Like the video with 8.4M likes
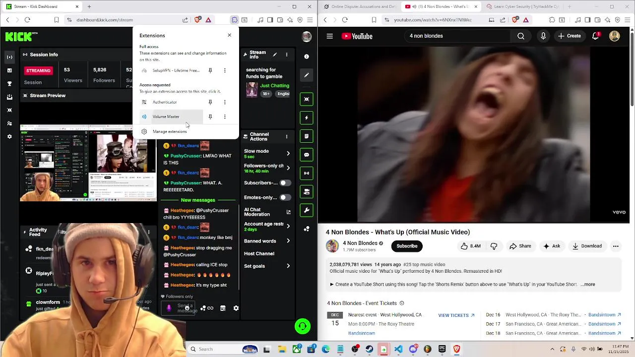This screenshot has width=635, height=357. point(470,246)
